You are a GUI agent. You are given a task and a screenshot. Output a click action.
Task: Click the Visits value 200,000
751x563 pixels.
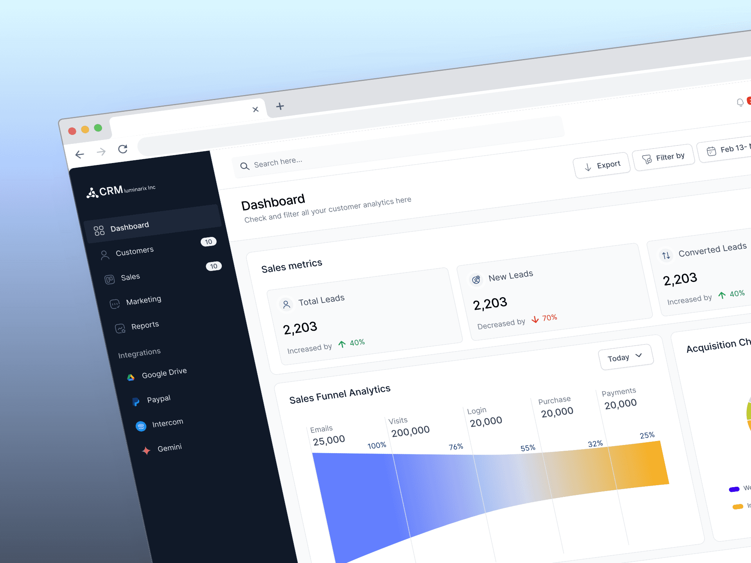click(411, 431)
